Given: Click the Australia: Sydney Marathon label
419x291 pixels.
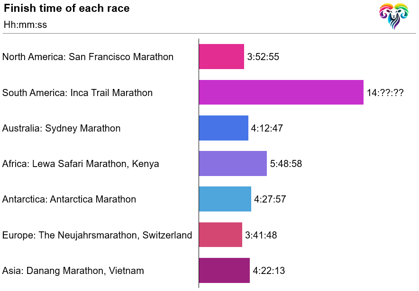Looking at the screenshot, I should pos(61,128).
